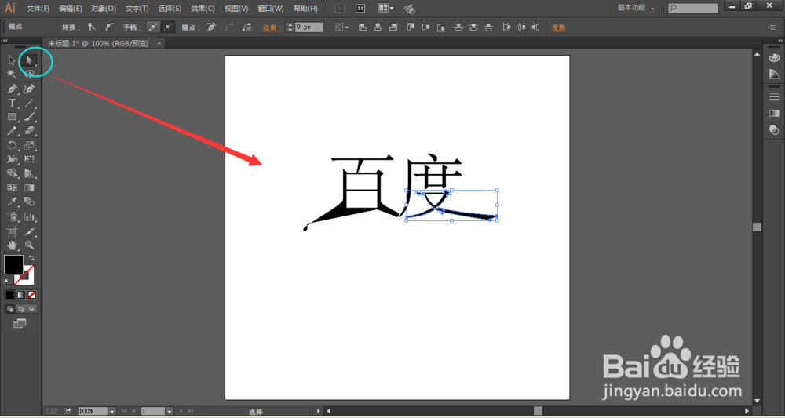Enable Draw Behind mode
This screenshot has height=418, width=785.
(x=21, y=309)
